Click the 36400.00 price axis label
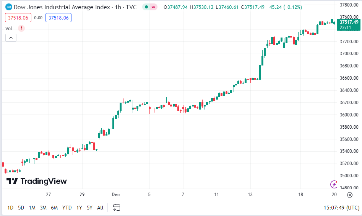The image size is (362, 216). (x=349, y=90)
